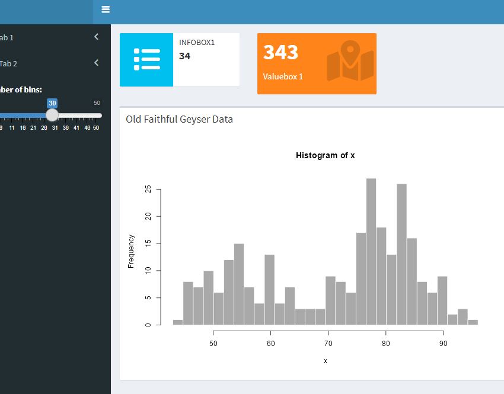504x394 pixels.
Task: Click the Frequency y-axis label
Action: [131, 251]
